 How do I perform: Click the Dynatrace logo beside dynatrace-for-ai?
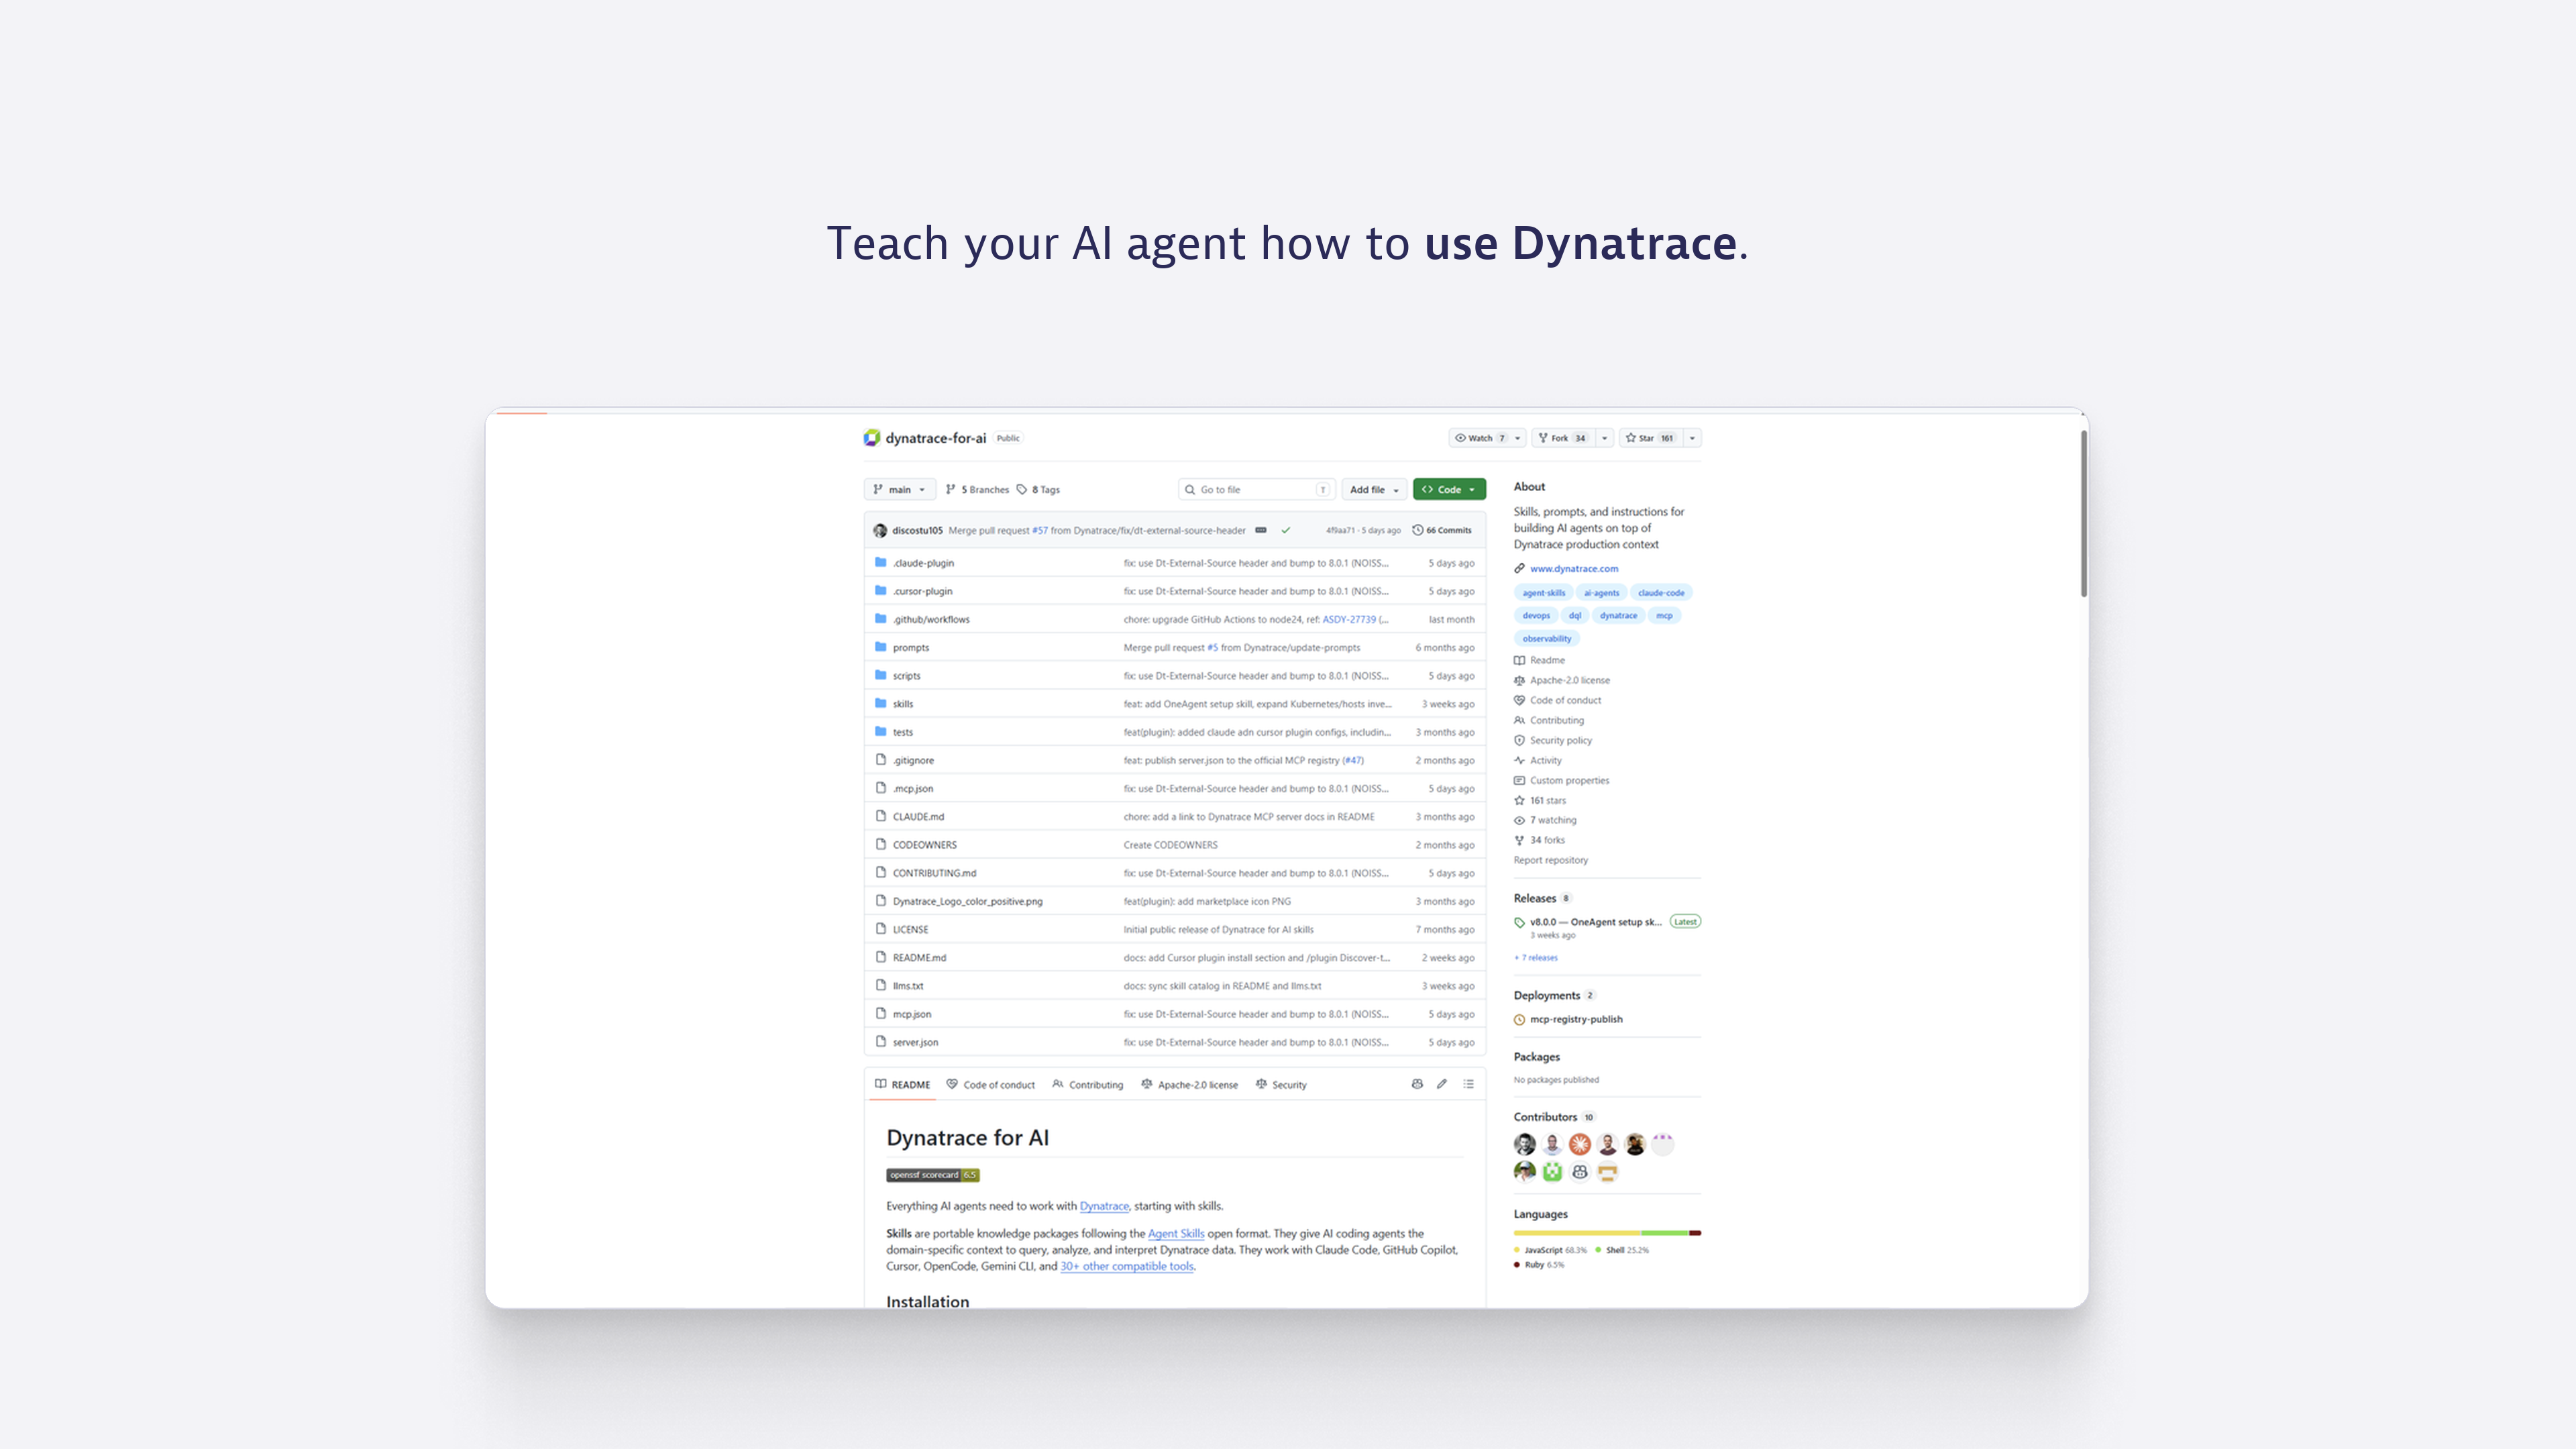(x=872, y=438)
